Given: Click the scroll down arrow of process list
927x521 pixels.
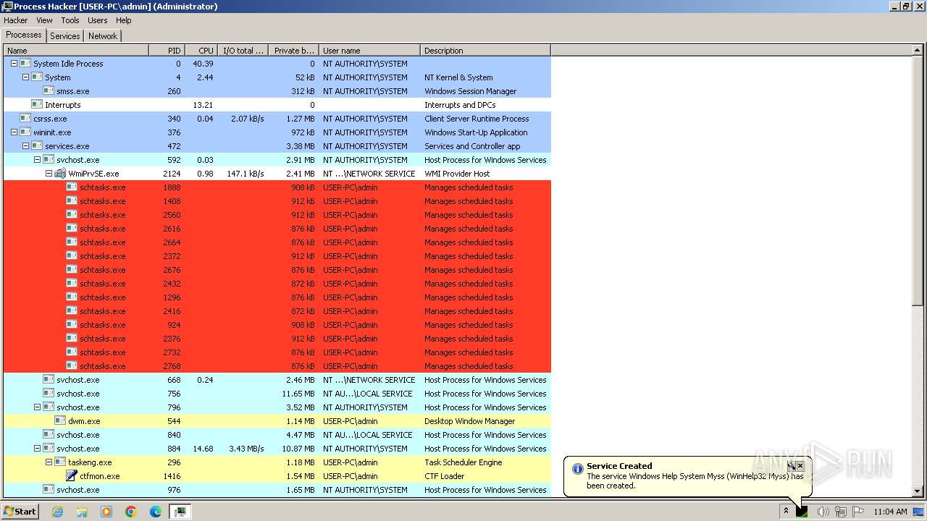Looking at the screenshot, I should click(x=918, y=491).
